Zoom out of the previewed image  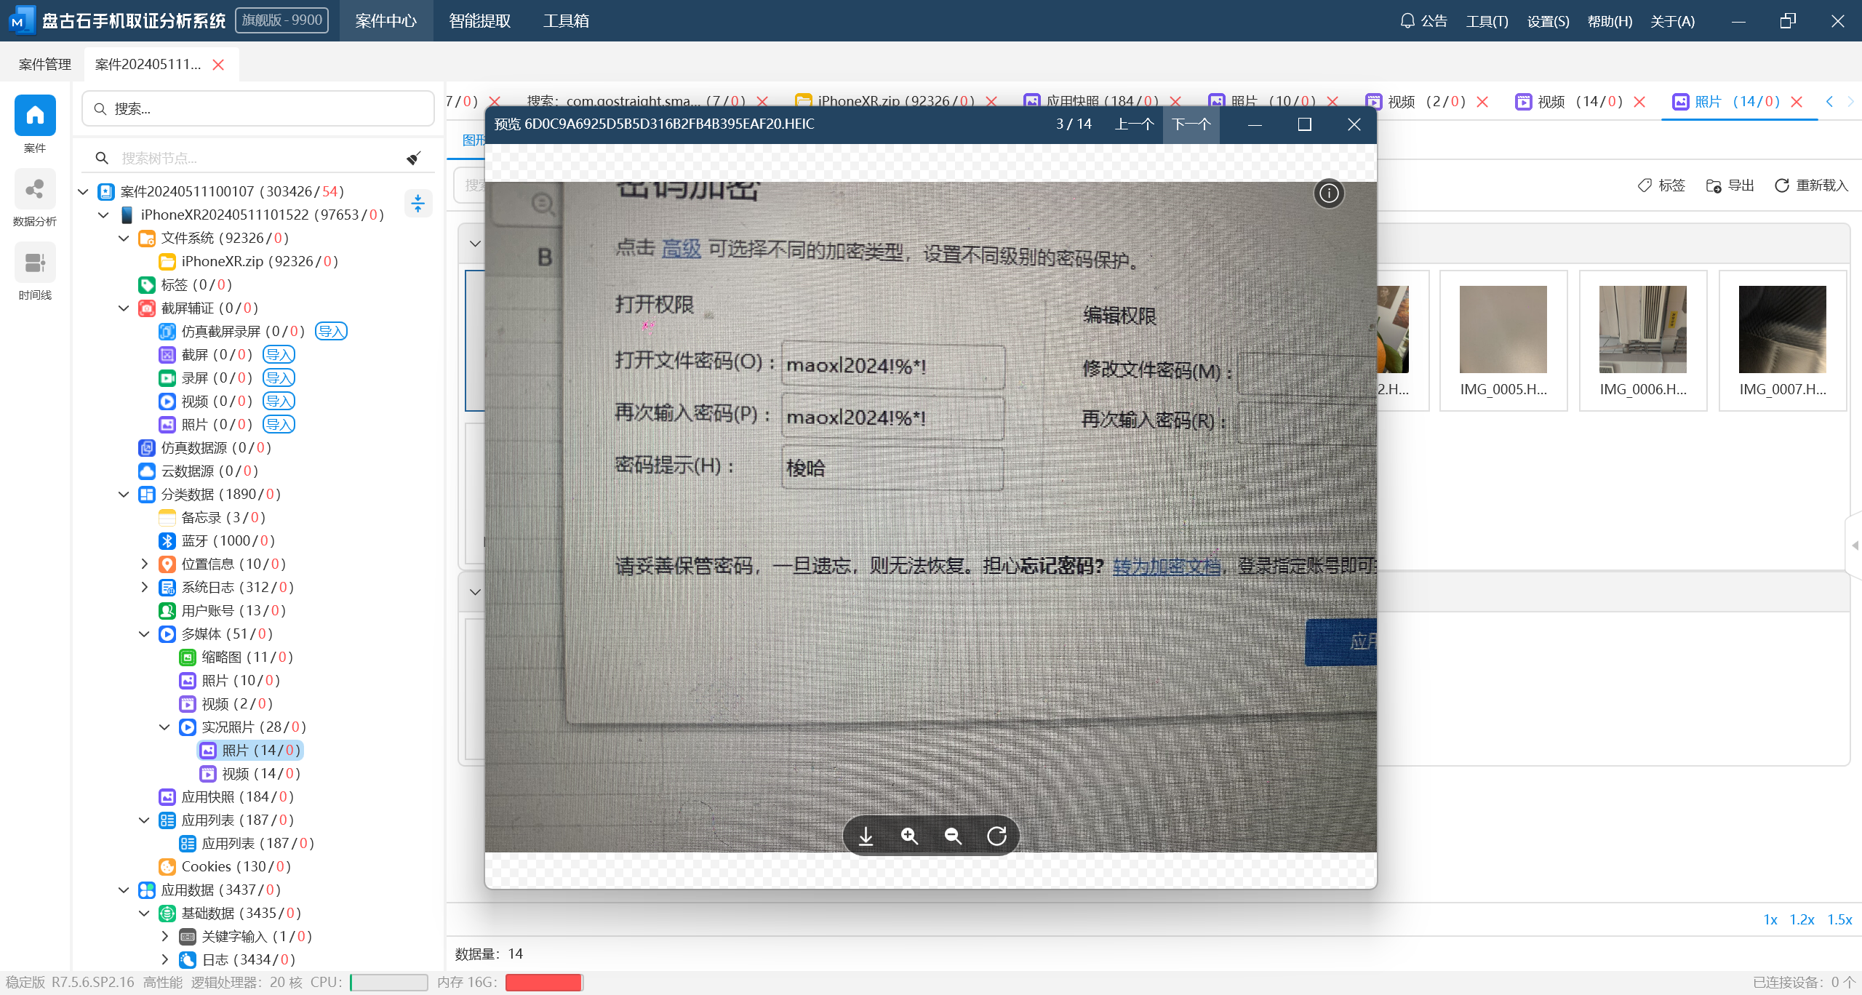click(953, 836)
